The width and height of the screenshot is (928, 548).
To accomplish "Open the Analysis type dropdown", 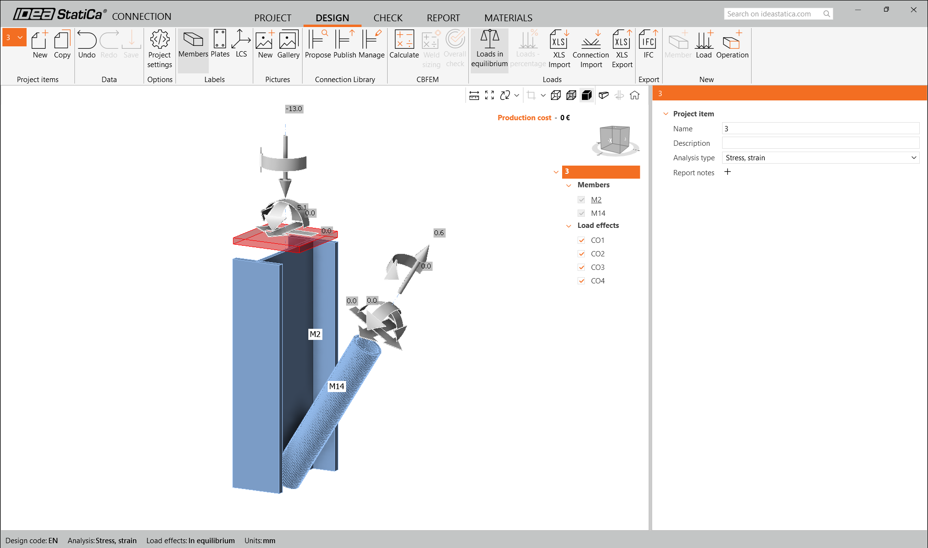I will point(820,158).
